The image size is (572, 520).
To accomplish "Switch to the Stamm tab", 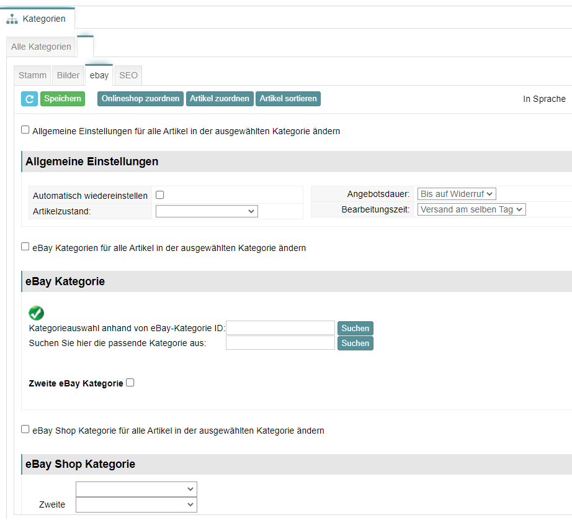I will coord(32,75).
